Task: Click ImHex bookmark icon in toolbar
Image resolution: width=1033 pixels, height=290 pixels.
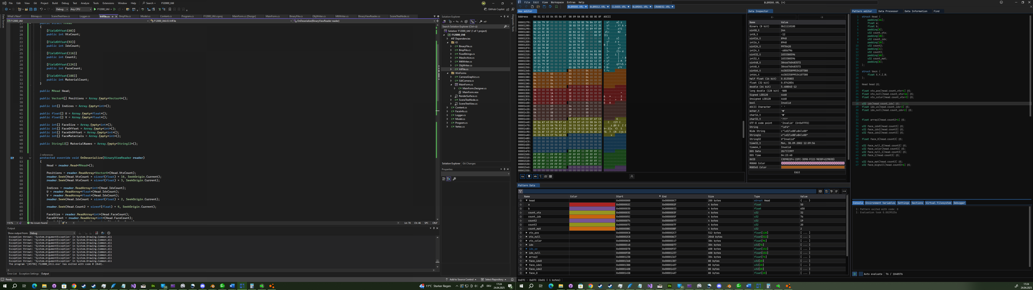Action: 556,7
